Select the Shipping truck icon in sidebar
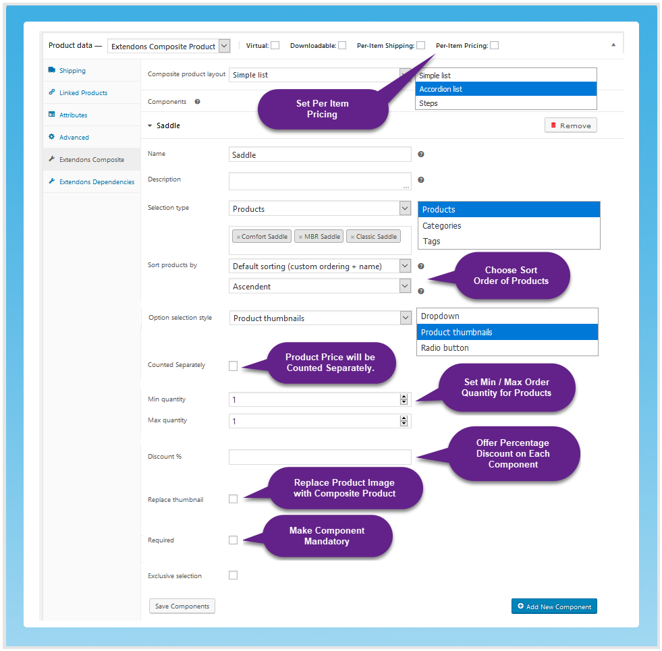This screenshot has height=651, width=662. [x=52, y=70]
